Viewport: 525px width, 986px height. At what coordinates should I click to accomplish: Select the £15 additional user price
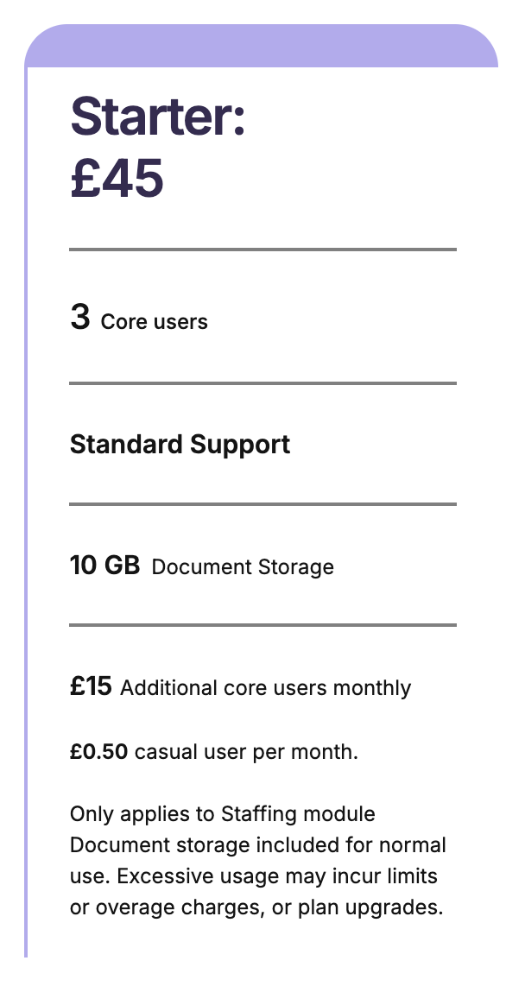click(91, 687)
